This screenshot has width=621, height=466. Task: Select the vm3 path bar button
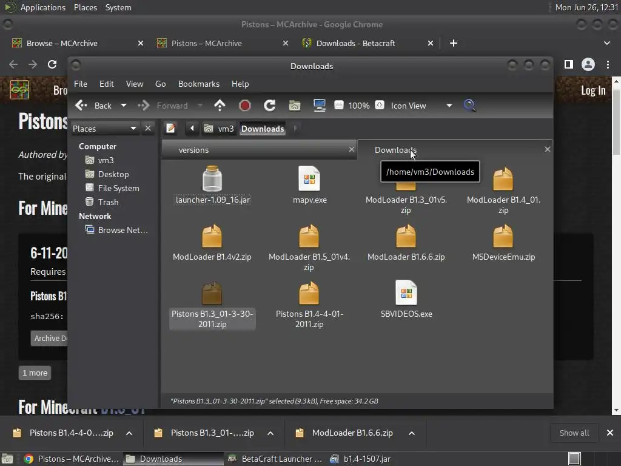pyautogui.click(x=219, y=129)
